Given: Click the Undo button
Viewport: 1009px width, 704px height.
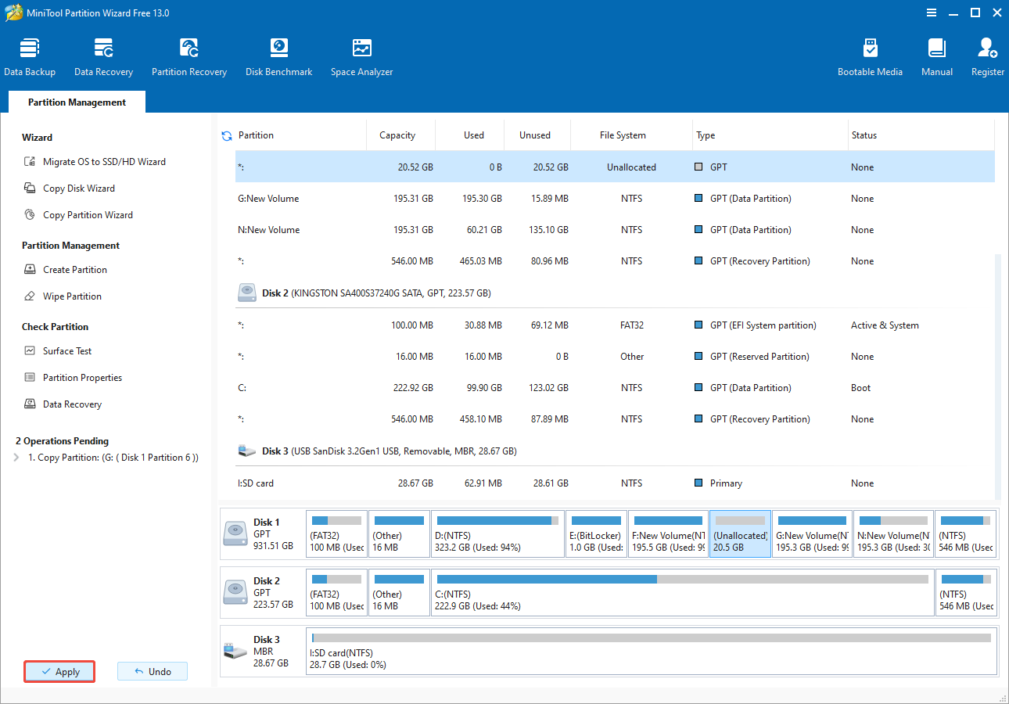Looking at the screenshot, I should pyautogui.click(x=152, y=672).
